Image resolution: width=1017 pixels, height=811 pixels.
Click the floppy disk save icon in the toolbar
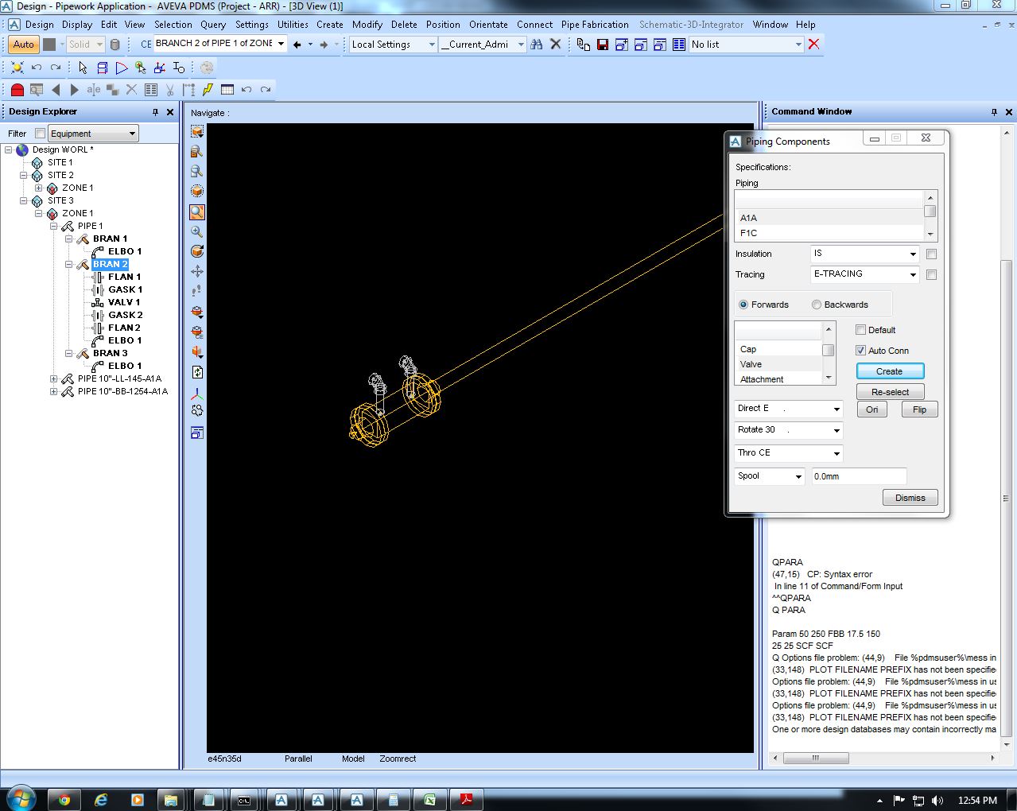pos(602,45)
